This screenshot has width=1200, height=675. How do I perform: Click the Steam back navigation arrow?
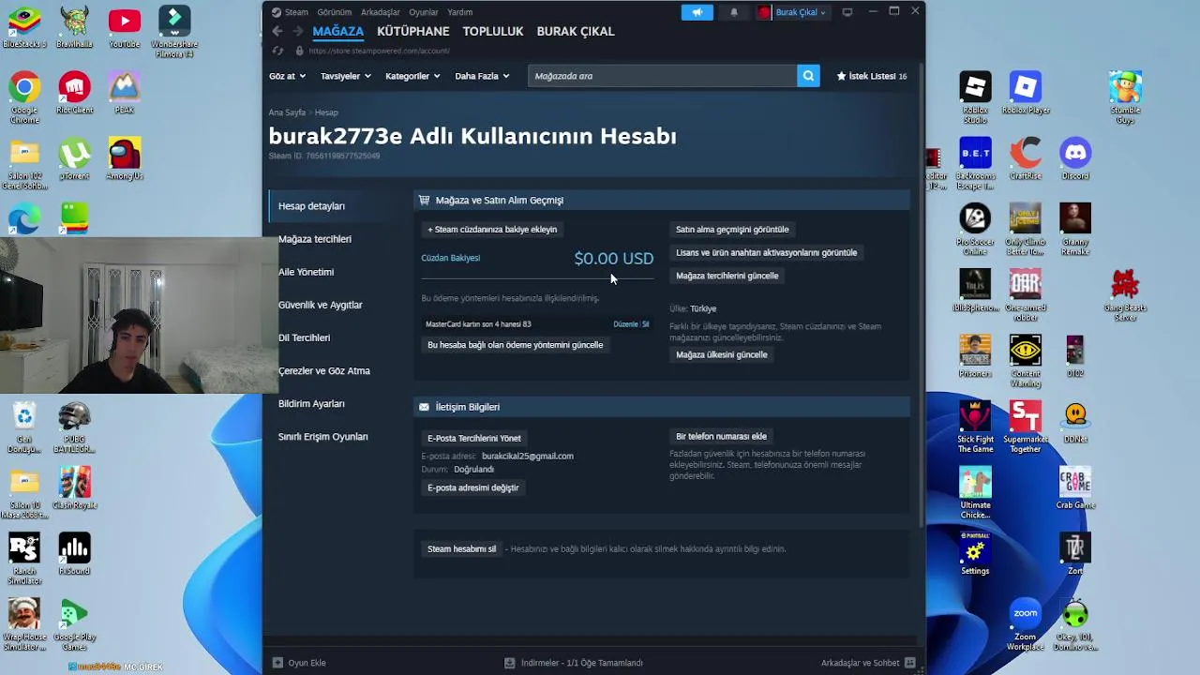pos(277,31)
